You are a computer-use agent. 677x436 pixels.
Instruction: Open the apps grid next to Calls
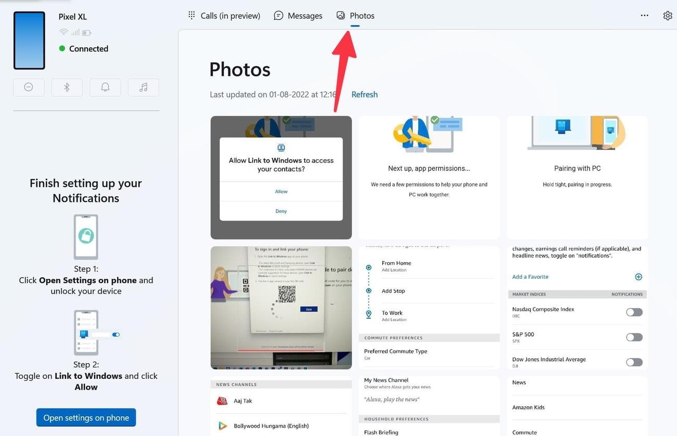point(192,15)
